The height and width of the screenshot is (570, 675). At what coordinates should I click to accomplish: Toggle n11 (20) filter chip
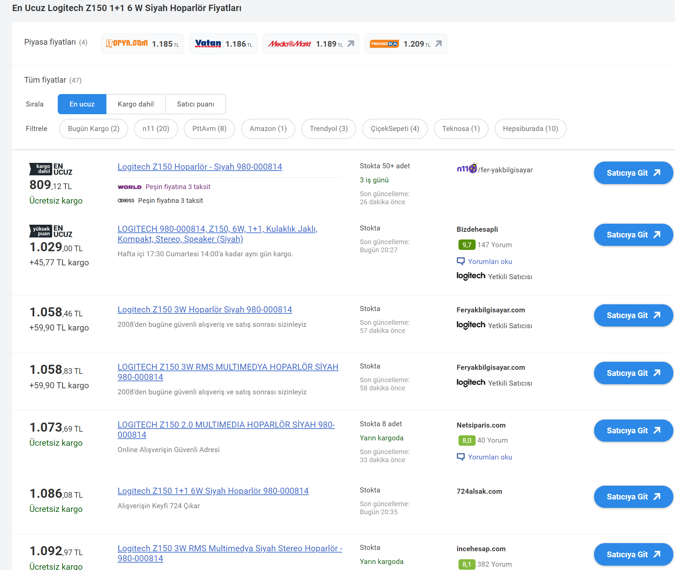tap(156, 129)
